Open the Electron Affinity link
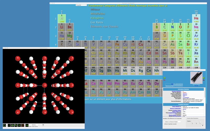 point(173,115)
